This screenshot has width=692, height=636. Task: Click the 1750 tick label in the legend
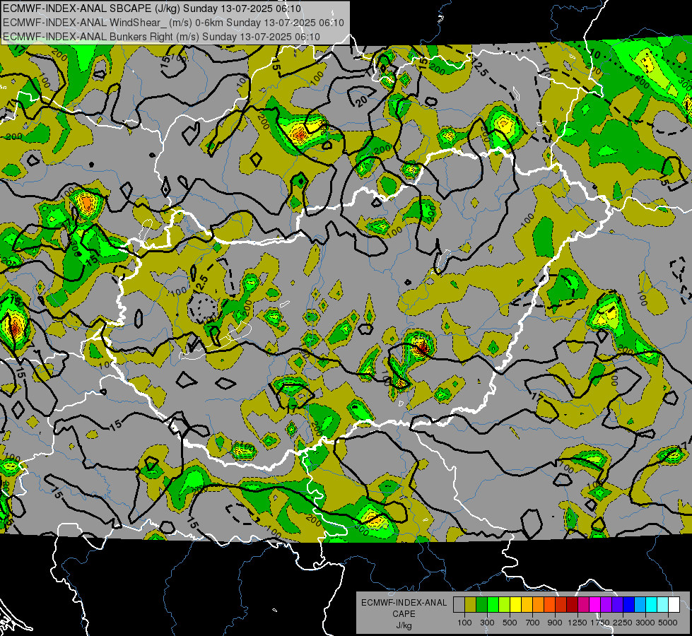(x=601, y=623)
